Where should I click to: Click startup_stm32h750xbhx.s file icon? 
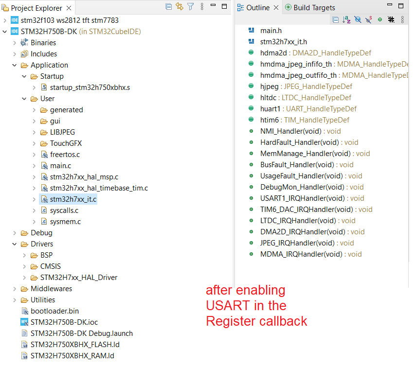point(44,87)
